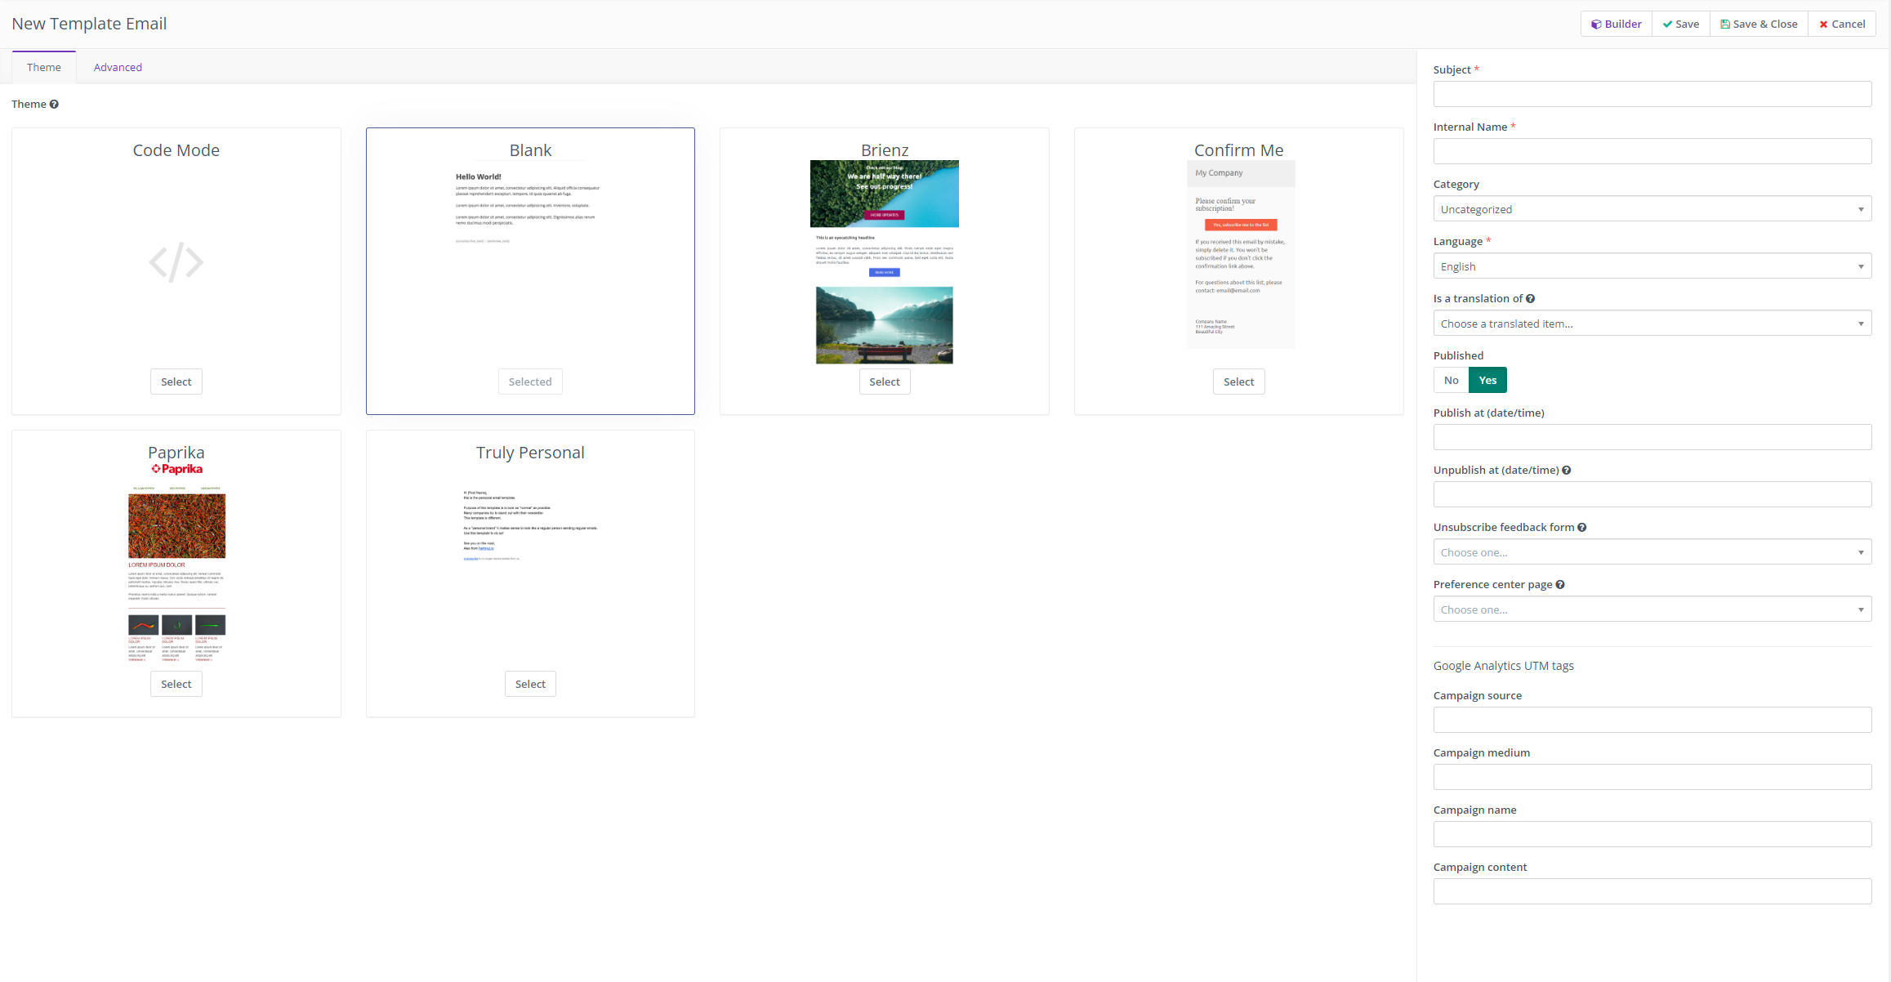Select the Brienz theme
This screenshot has width=1891, height=982.
884,382
